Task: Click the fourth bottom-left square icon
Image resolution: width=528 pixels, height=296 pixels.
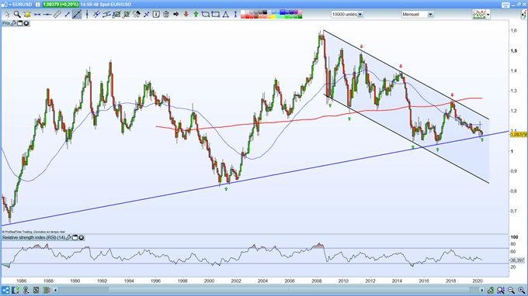Action: [36, 290]
